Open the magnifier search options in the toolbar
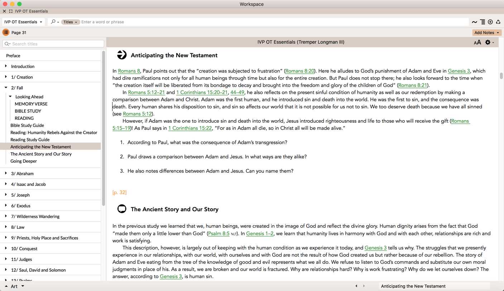504x291 pixels. [x=54, y=22]
